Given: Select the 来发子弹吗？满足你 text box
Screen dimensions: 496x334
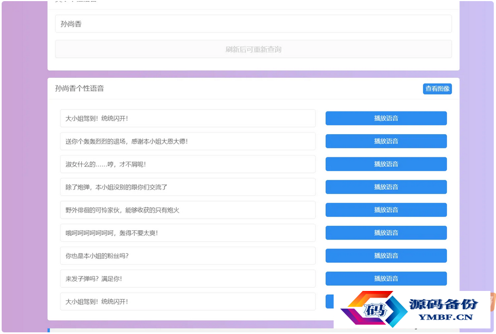Looking at the screenshot, I should (x=188, y=279).
